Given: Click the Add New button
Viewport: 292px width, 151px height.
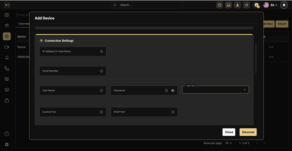Looking at the screenshot, I should pyautogui.click(x=268, y=24).
